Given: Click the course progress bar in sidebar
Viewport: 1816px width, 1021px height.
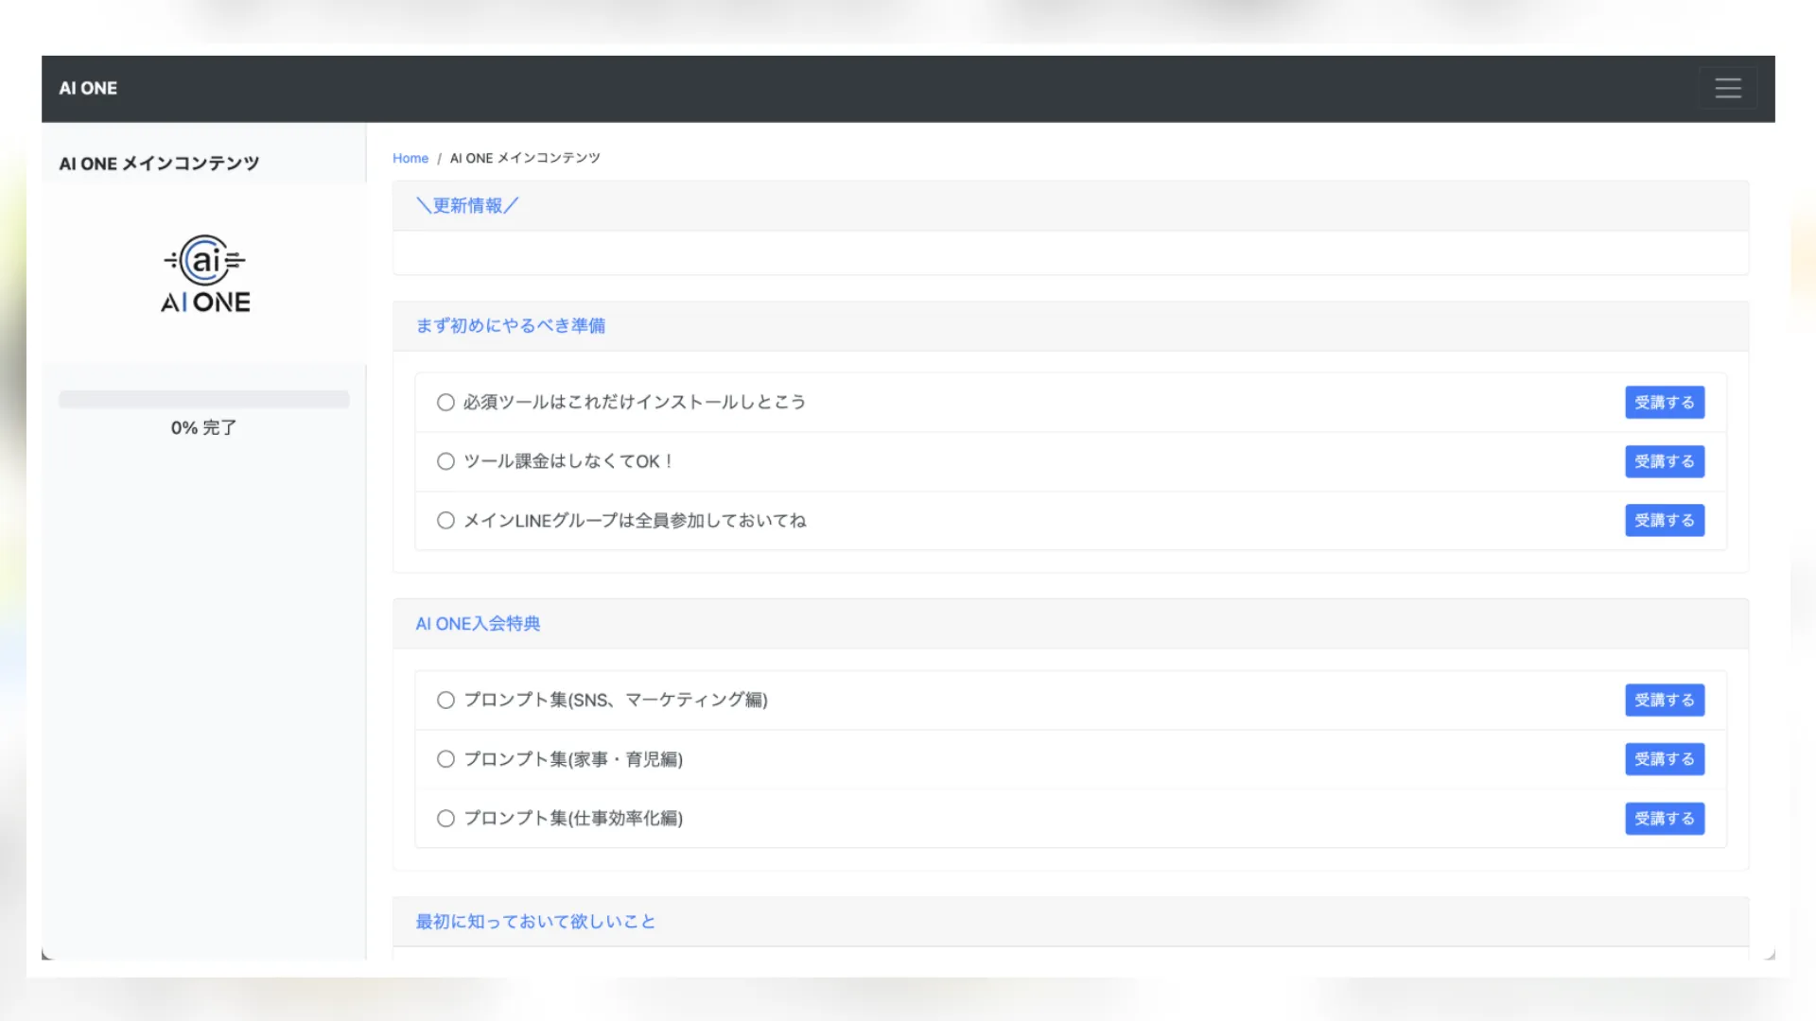Looking at the screenshot, I should point(204,399).
